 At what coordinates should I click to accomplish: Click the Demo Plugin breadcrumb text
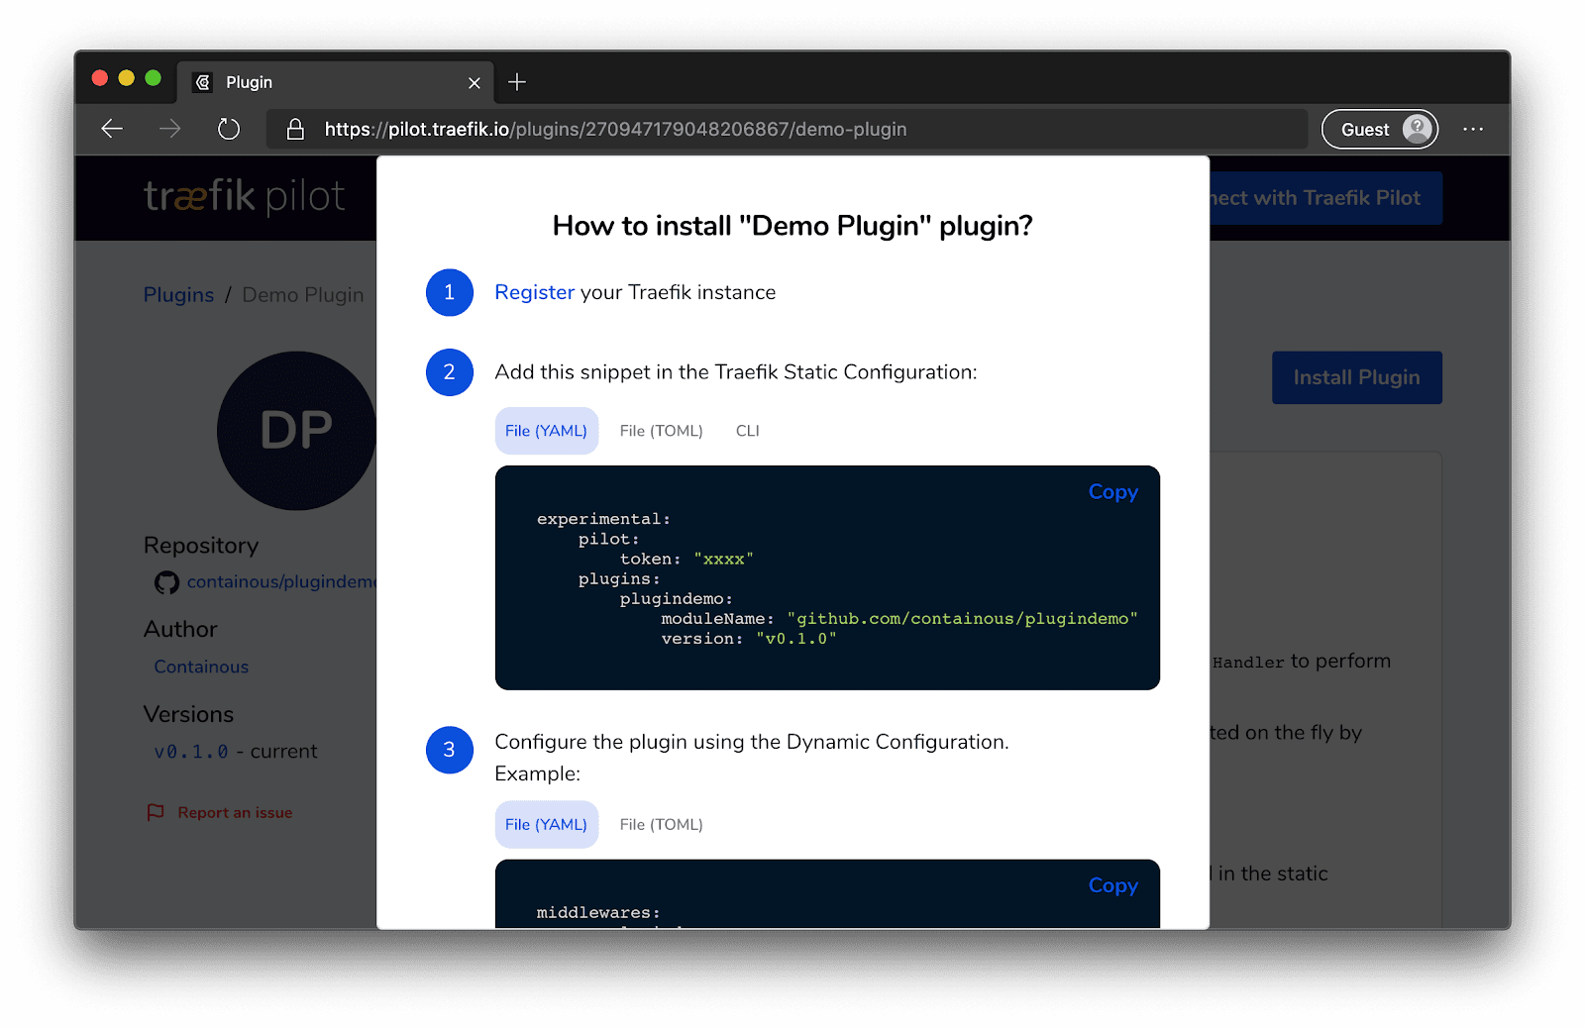pyautogui.click(x=303, y=295)
